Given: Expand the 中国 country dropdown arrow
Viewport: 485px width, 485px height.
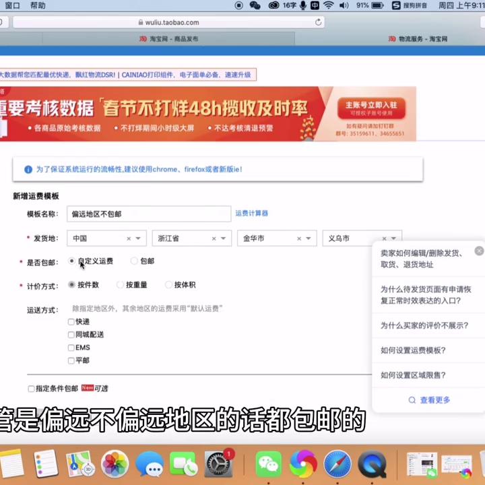Looking at the screenshot, I should click(x=138, y=238).
